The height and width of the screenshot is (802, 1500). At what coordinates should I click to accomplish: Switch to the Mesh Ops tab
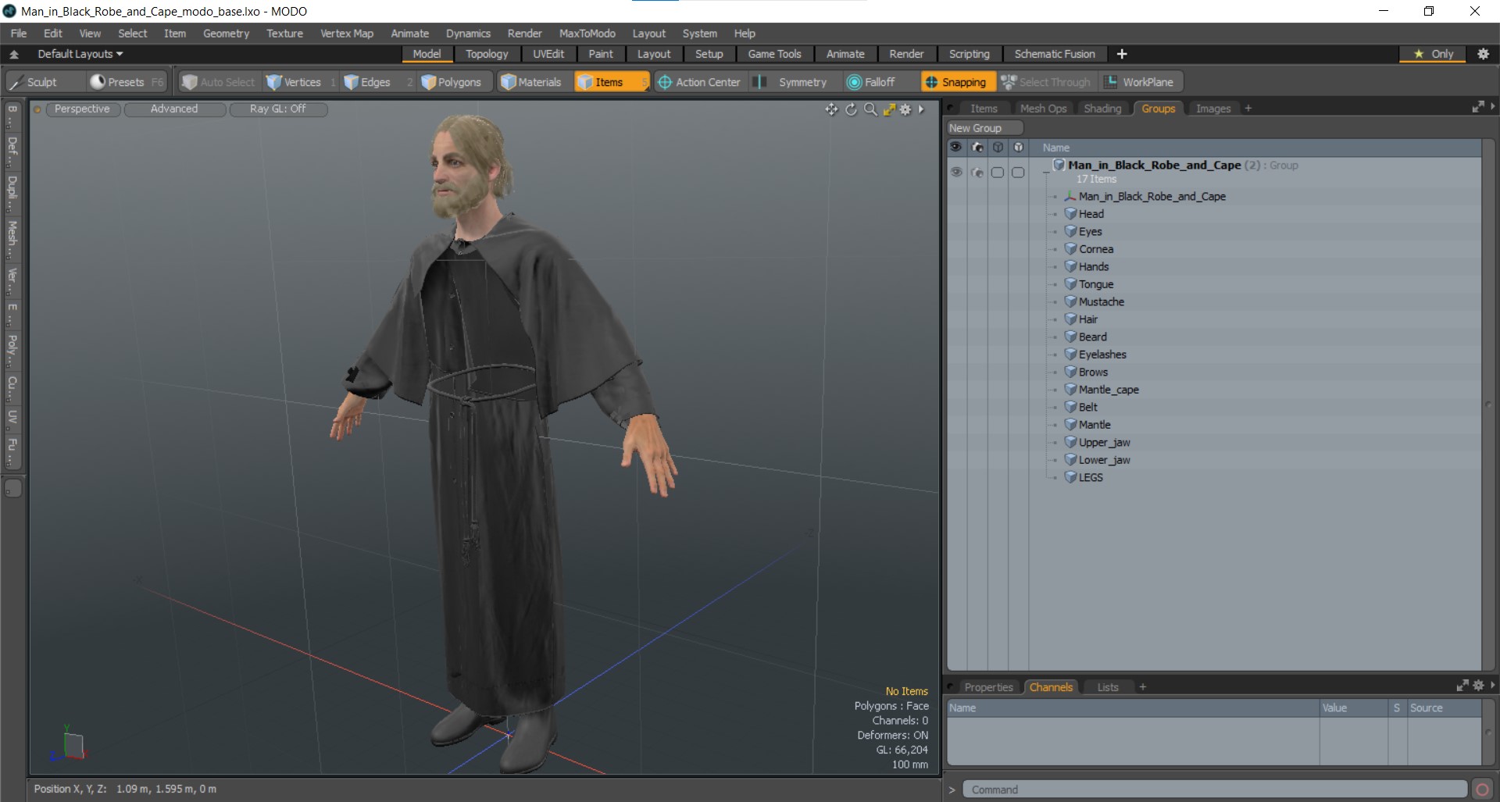click(x=1043, y=109)
